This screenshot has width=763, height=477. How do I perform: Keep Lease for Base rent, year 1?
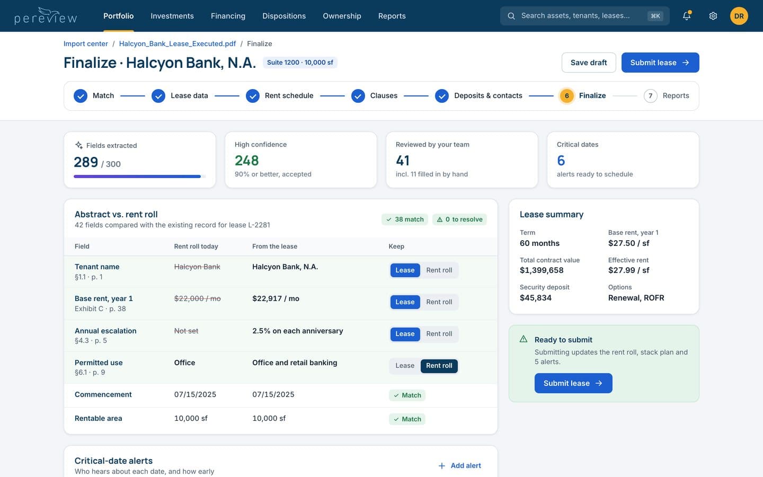405,302
